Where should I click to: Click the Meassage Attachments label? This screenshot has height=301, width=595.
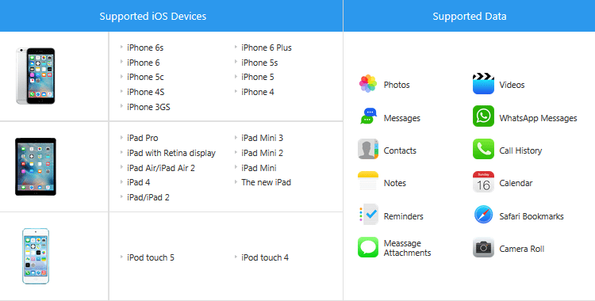click(407, 248)
